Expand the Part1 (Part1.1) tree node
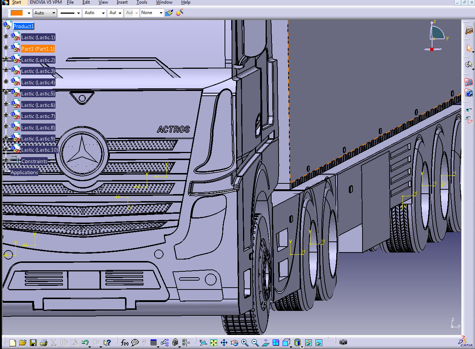The width and height of the screenshot is (475, 349). [x=6, y=47]
